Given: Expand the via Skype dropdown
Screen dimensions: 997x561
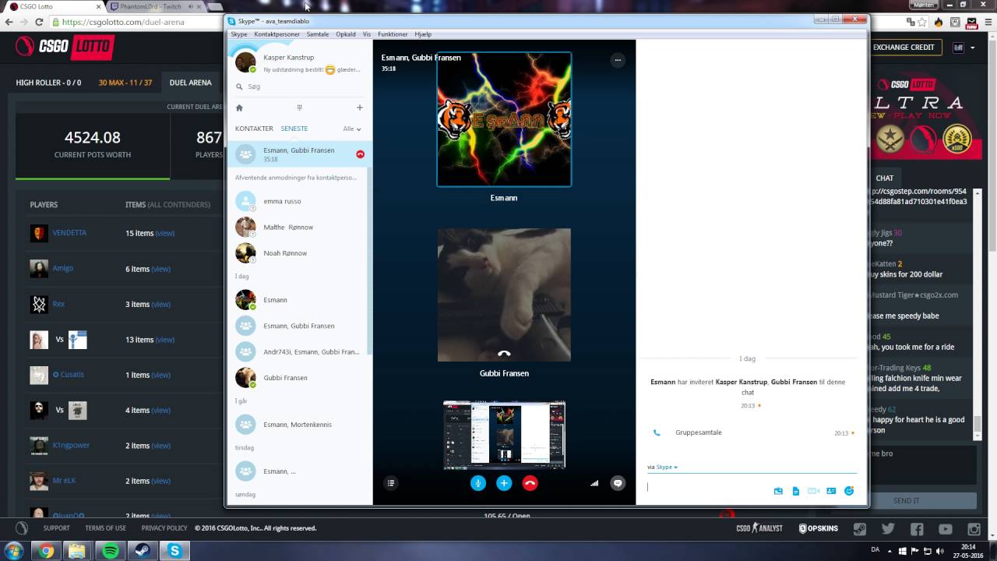Looking at the screenshot, I should coord(662,467).
